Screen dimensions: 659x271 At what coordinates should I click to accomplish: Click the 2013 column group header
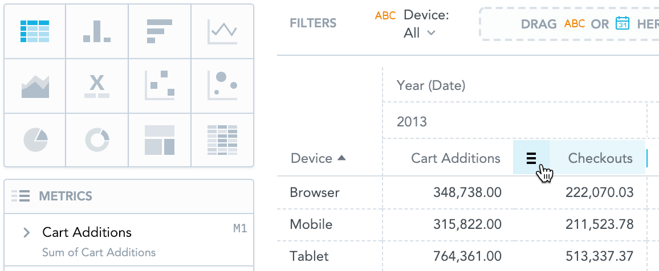412,122
